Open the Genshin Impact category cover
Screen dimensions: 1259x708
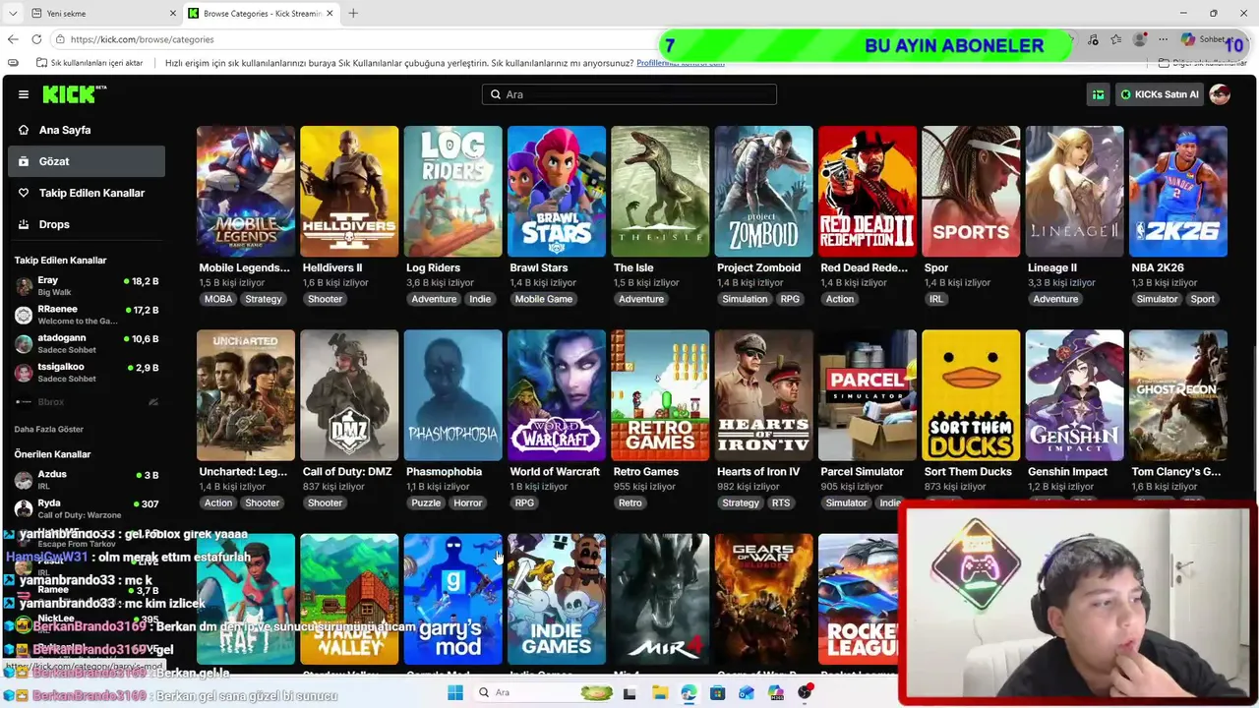pyautogui.click(x=1075, y=395)
